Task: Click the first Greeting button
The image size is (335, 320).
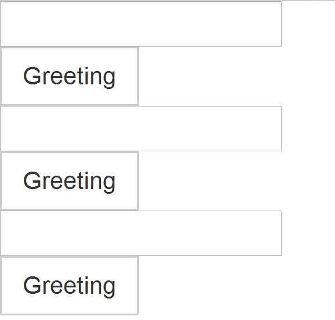Action: click(x=70, y=76)
